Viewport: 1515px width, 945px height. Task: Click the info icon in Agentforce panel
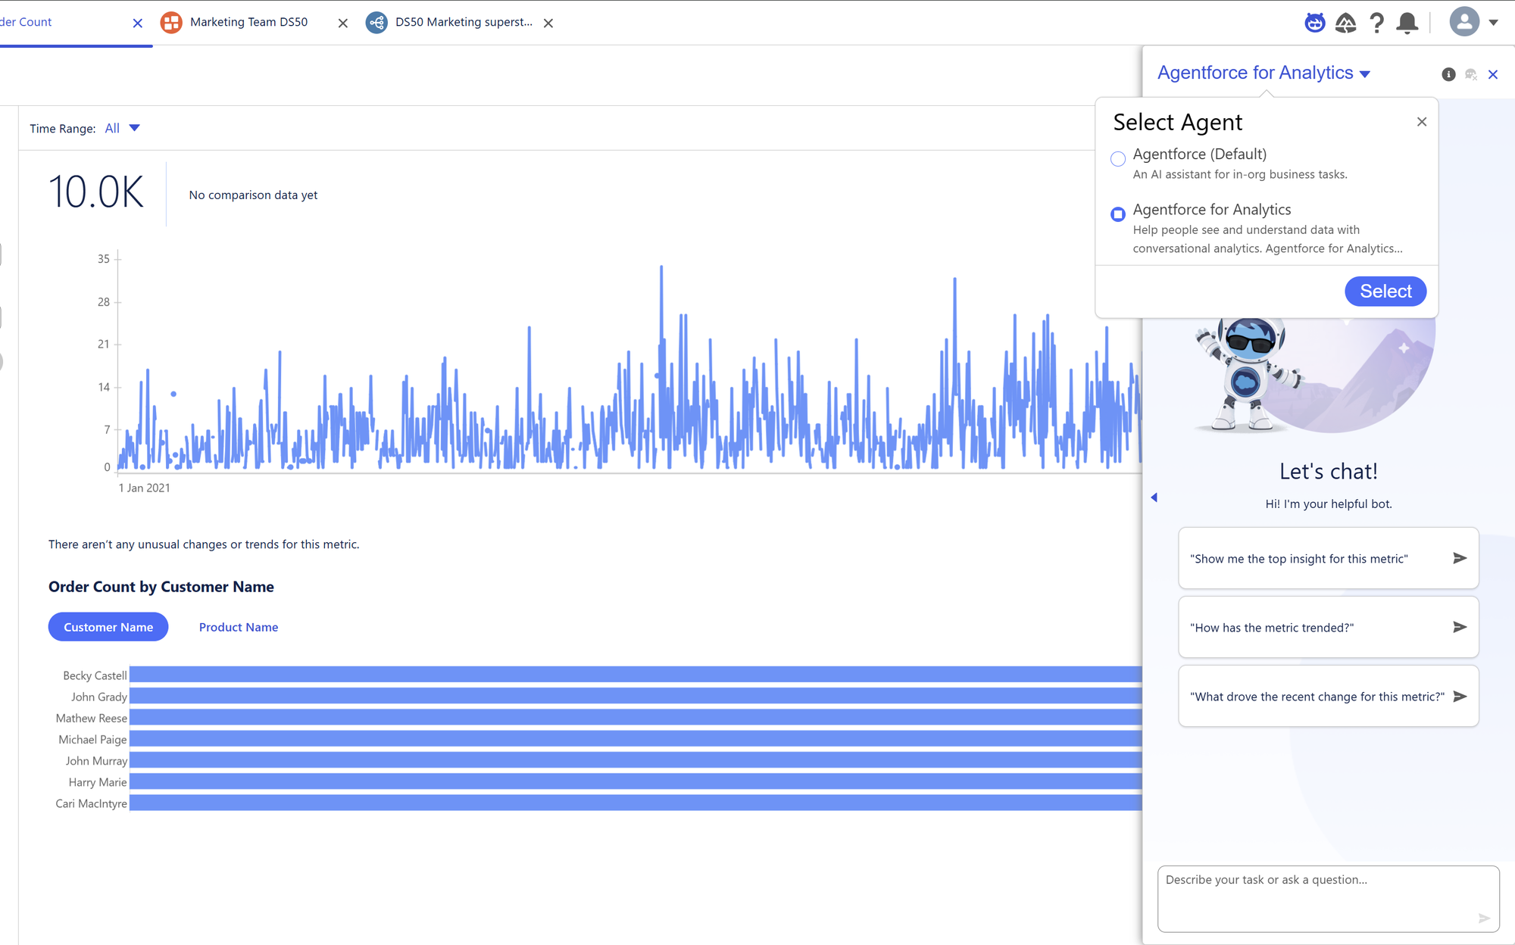coord(1448,74)
